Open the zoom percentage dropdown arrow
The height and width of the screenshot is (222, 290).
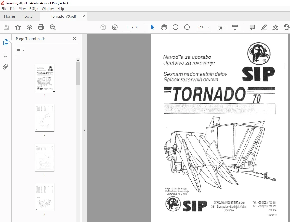tap(209, 27)
